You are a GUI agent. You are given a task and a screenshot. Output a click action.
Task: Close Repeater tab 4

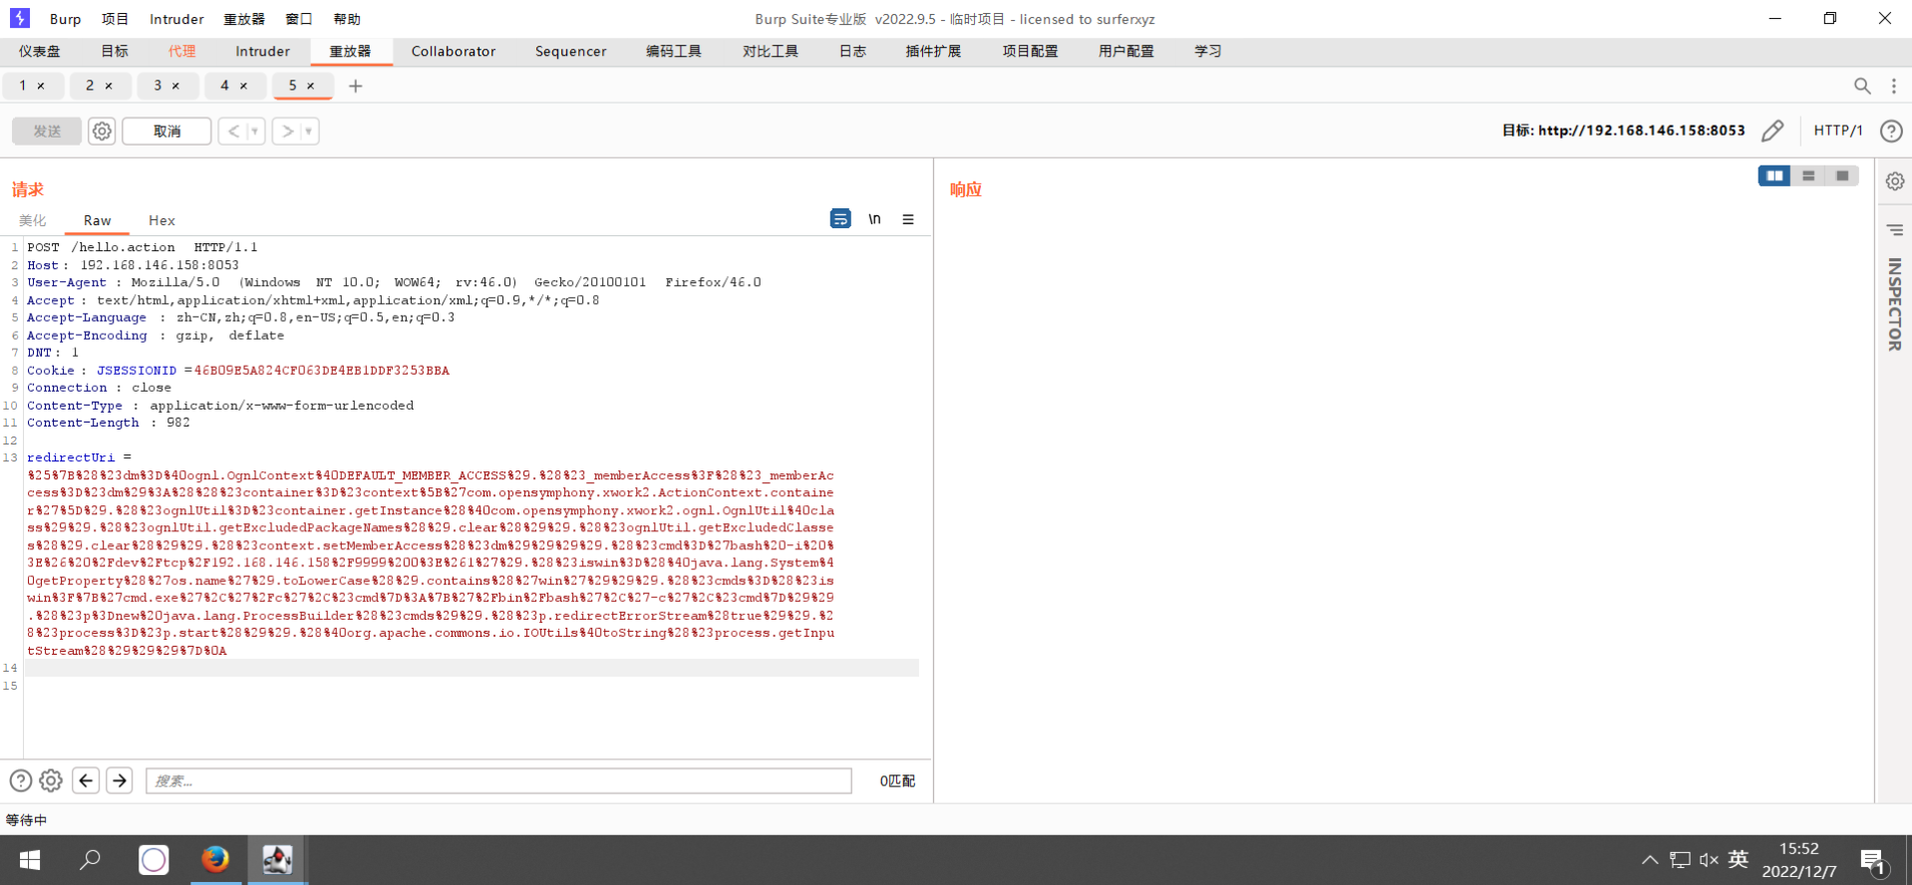243,86
